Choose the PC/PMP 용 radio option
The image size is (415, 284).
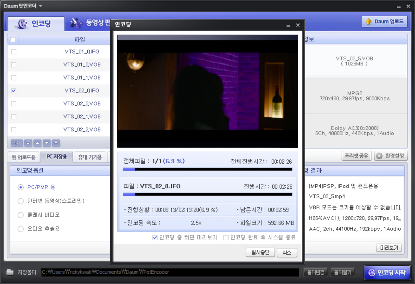click(21, 187)
